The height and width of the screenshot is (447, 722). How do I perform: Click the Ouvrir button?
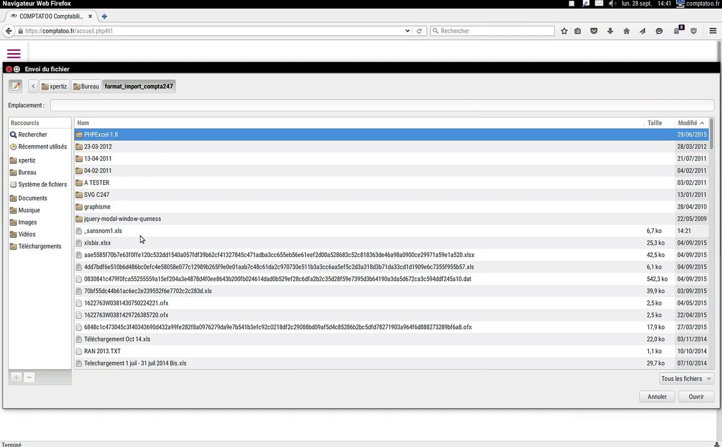(696, 396)
